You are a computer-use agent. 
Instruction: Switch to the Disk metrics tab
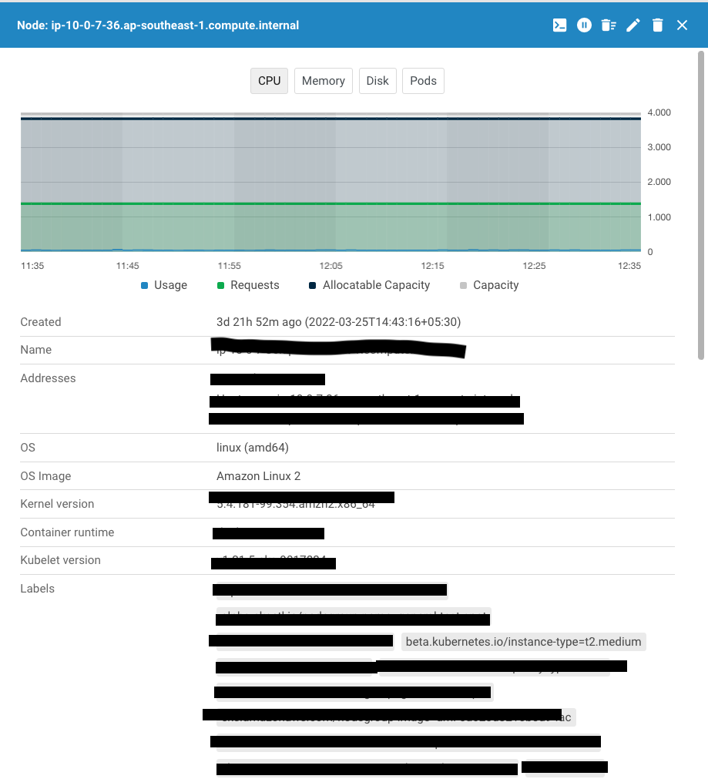click(x=377, y=80)
